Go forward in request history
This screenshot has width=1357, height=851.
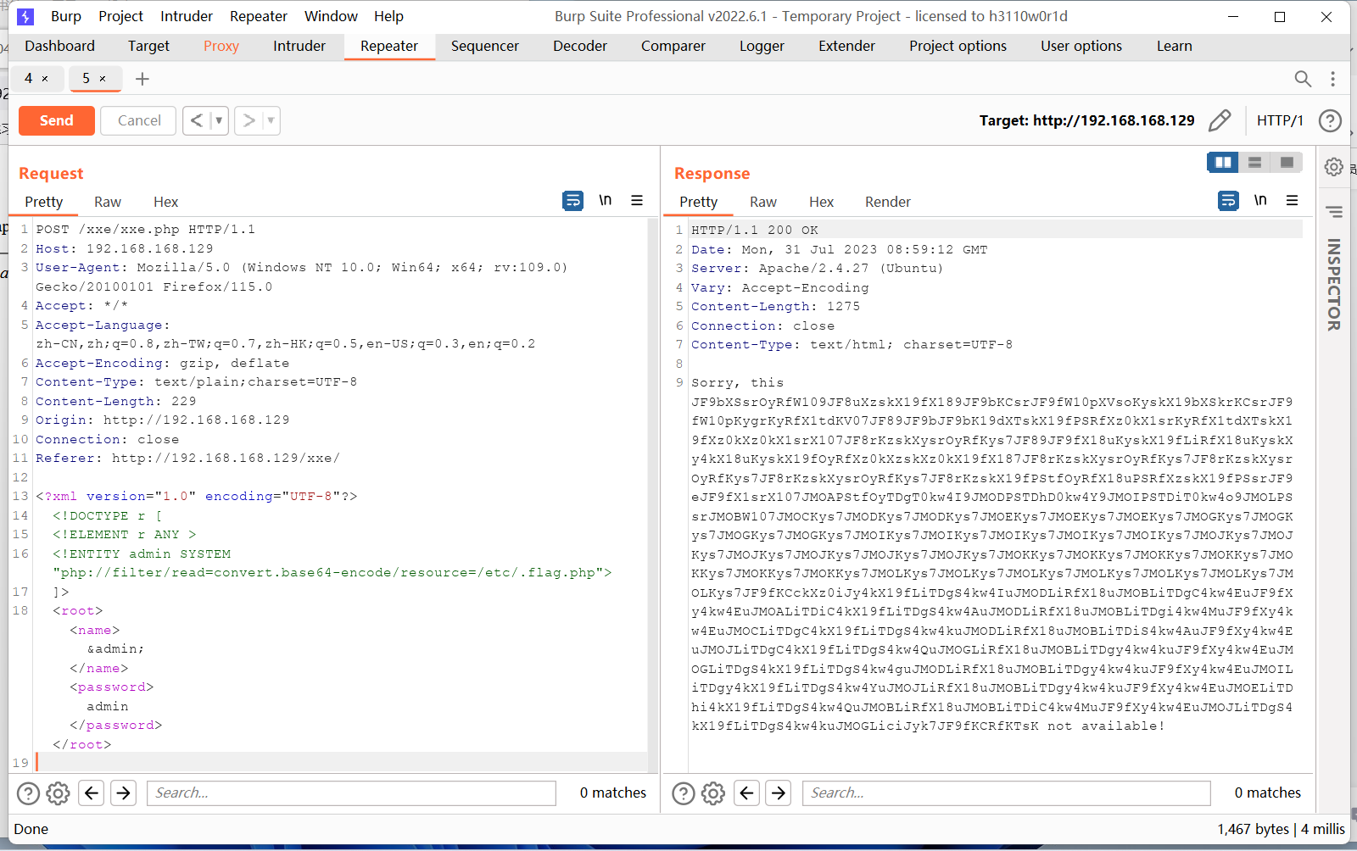point(249,120)
